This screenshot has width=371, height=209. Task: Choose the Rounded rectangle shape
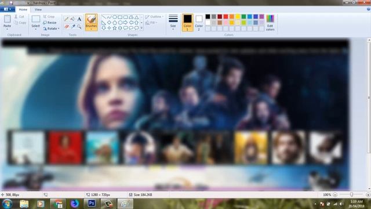pos(126,17)
